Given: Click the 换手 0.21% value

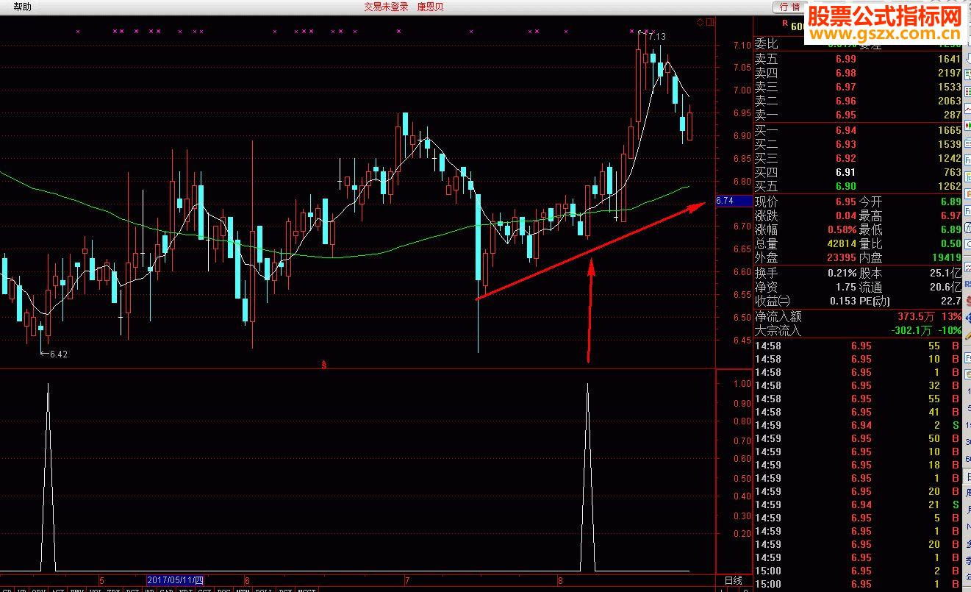Looking at the screenshot, I should [x=842, y=273].
